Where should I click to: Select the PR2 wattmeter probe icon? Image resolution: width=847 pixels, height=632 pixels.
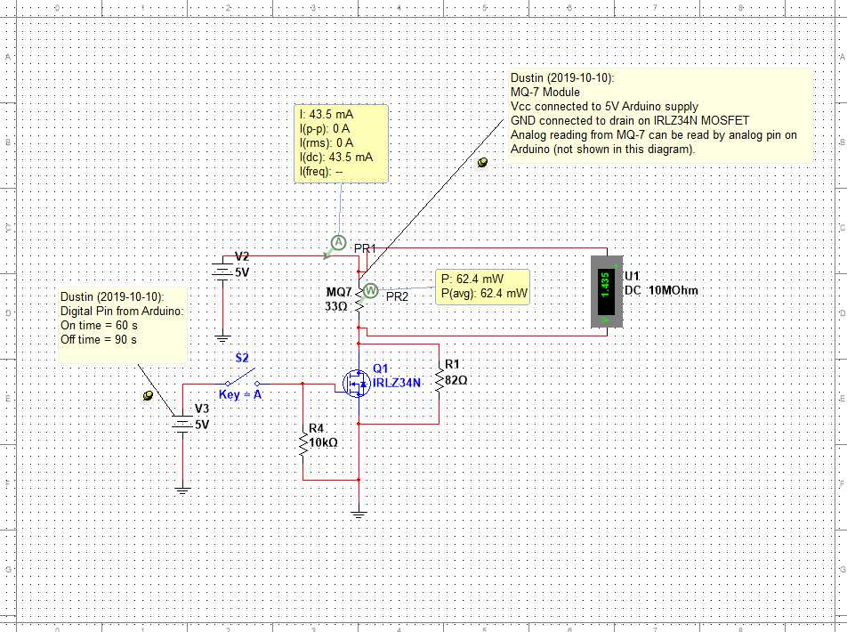tap(370, 291)
